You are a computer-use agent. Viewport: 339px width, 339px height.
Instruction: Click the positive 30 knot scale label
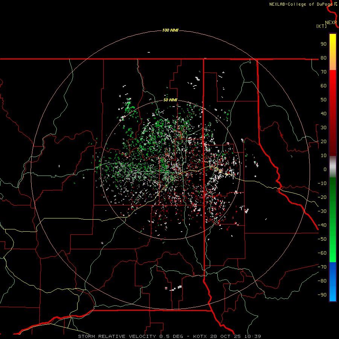(324, 128)
